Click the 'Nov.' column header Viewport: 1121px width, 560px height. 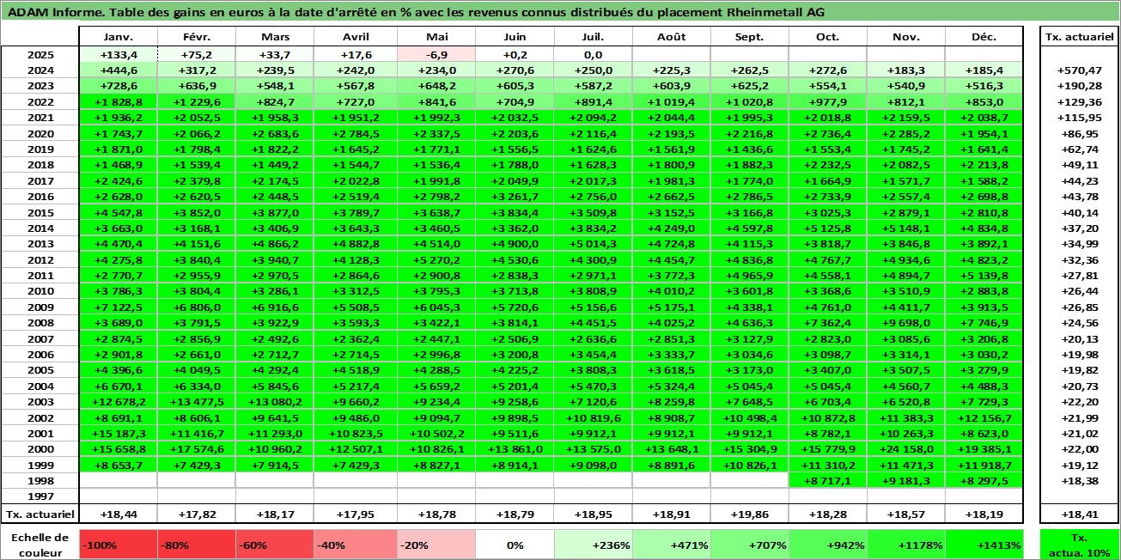(905, 37)
